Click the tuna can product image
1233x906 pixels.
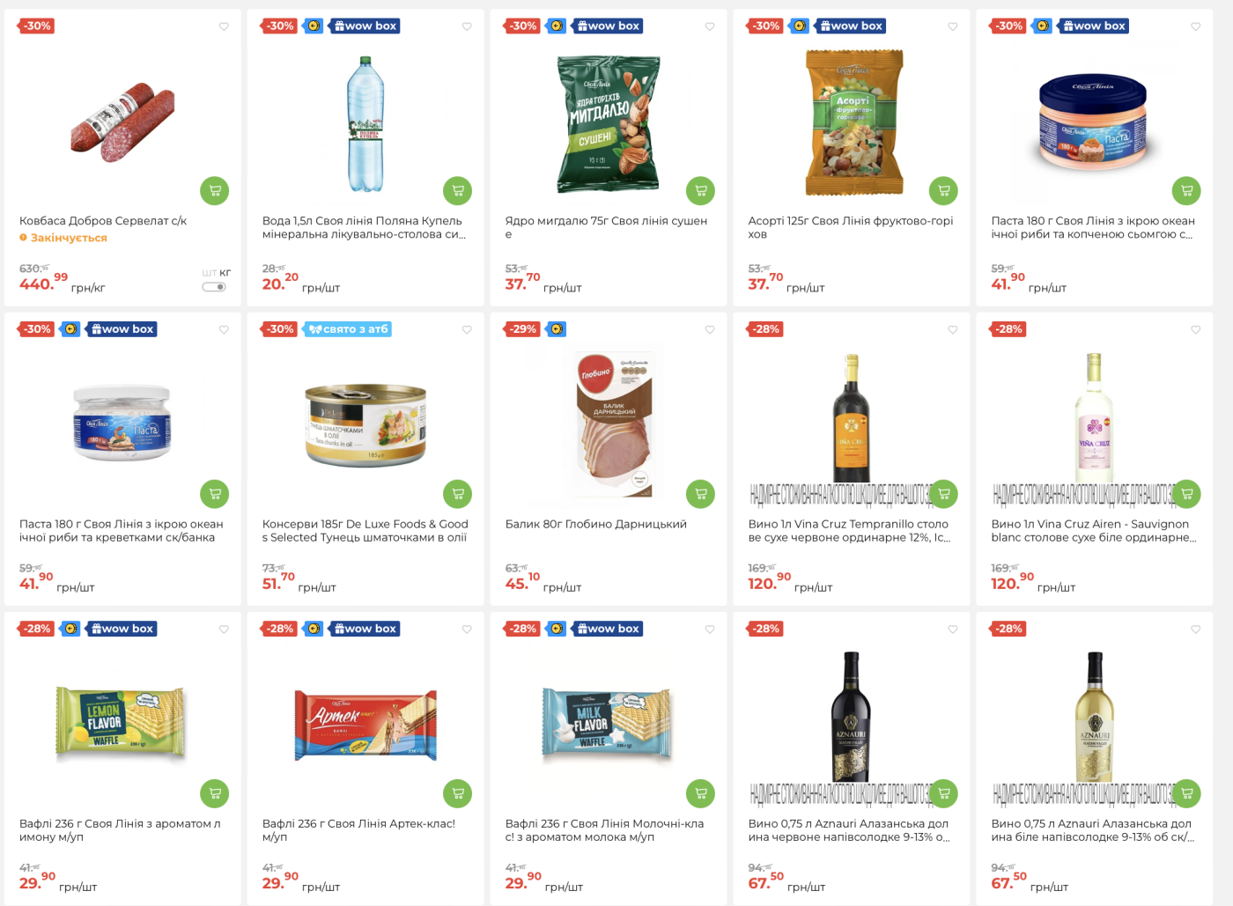[x=365, y=425]
